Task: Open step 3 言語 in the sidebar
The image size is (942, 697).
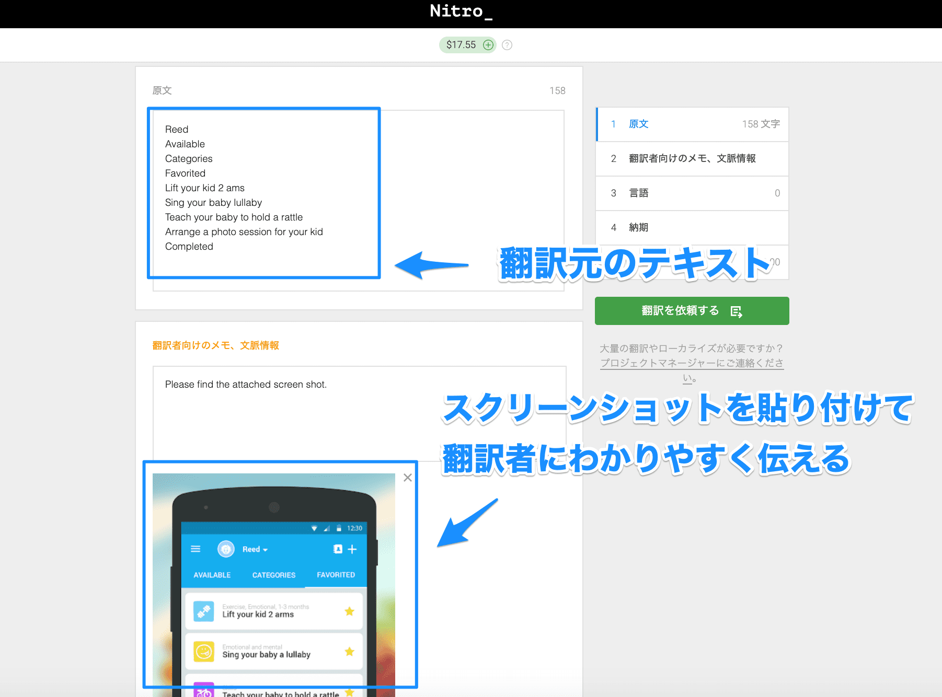Action: [x=692, y=193]
